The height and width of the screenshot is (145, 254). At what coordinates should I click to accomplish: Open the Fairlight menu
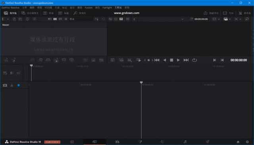click(107, 8)
